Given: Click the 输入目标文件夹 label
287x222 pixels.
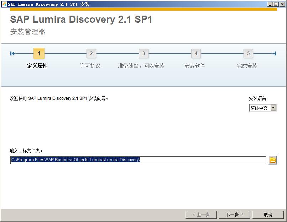Looking at the screenshot, I should click(26, 151).
